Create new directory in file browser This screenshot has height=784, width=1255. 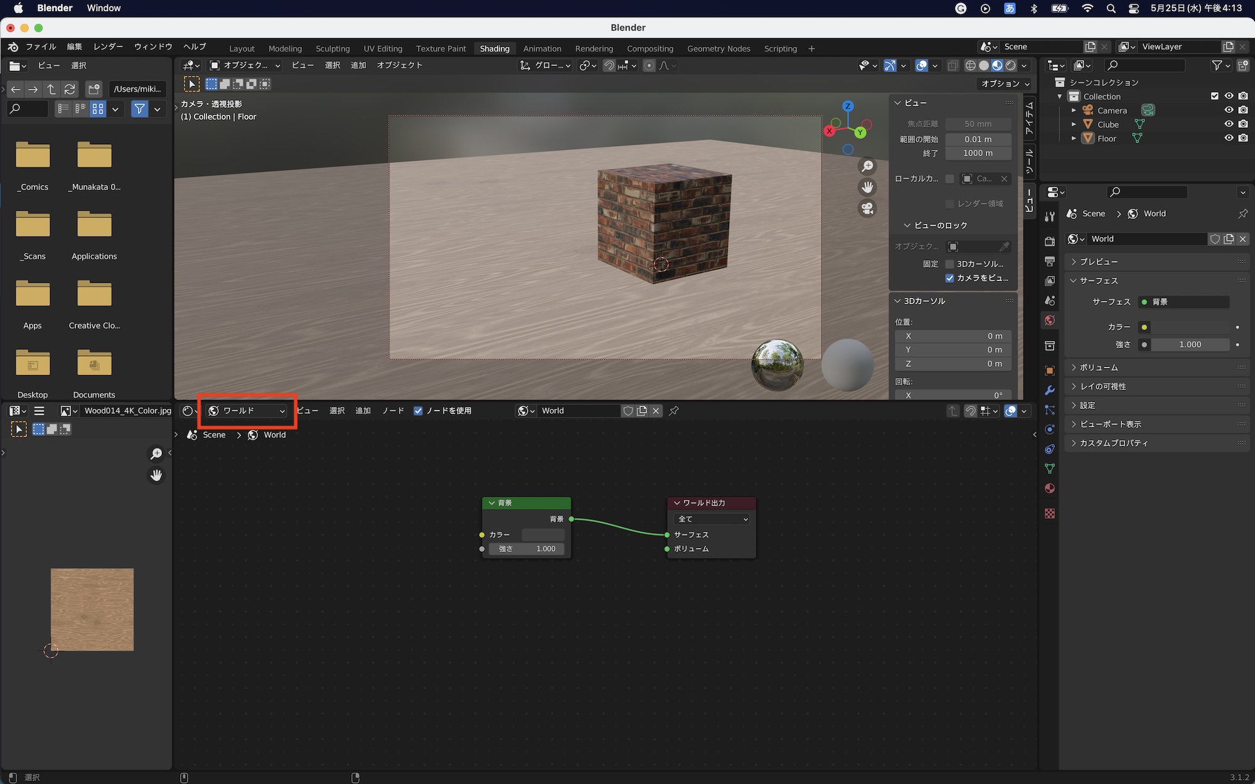[x=94, y=89]
